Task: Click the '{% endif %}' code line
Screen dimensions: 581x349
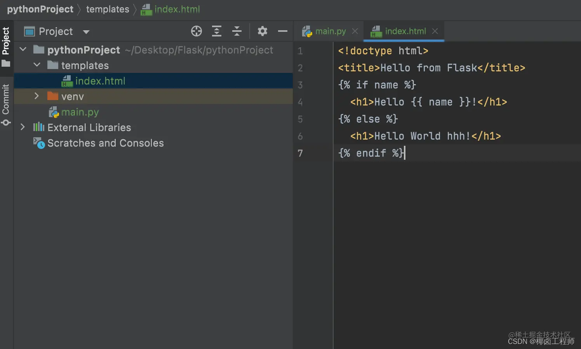Action: click(371, 153)
